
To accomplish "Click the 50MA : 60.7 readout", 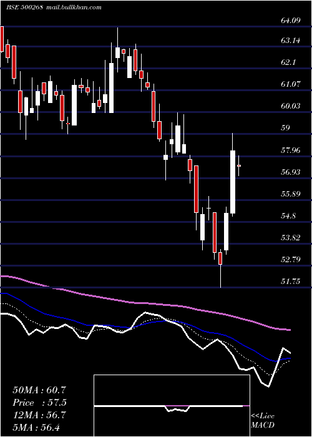I will pyautogui.click(x=39, y=390).
